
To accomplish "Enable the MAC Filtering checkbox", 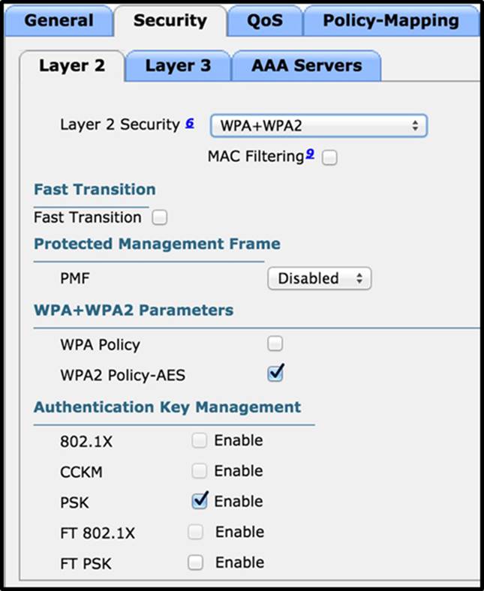I will (x=329, y=157).
